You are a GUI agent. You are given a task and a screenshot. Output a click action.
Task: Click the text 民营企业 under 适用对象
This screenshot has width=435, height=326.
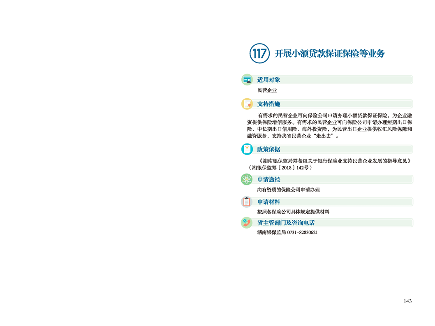coord(267,90)
